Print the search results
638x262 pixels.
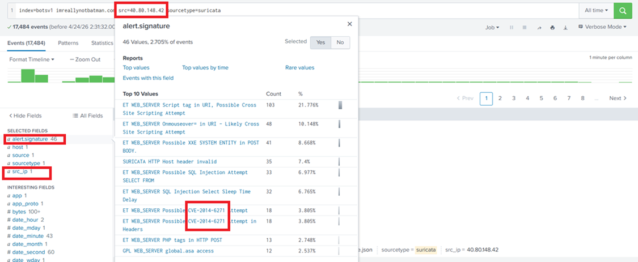(x=552, y=28)
